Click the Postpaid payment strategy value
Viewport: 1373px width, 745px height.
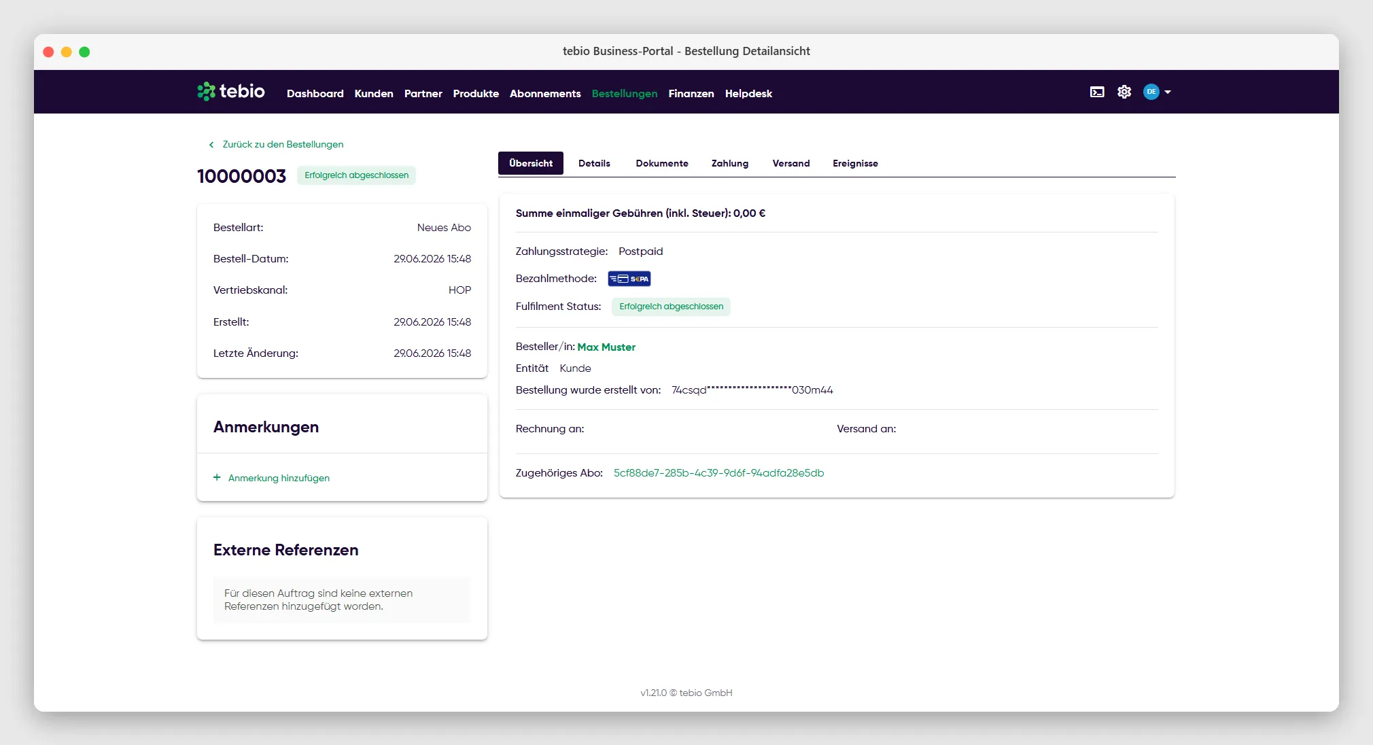tap(640, 252)
